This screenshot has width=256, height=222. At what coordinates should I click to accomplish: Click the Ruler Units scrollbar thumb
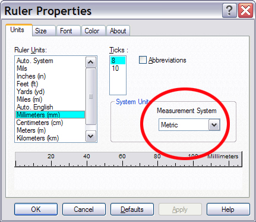click(91, 96)
